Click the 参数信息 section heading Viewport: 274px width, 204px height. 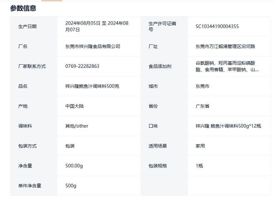click(x=23, y=8)
